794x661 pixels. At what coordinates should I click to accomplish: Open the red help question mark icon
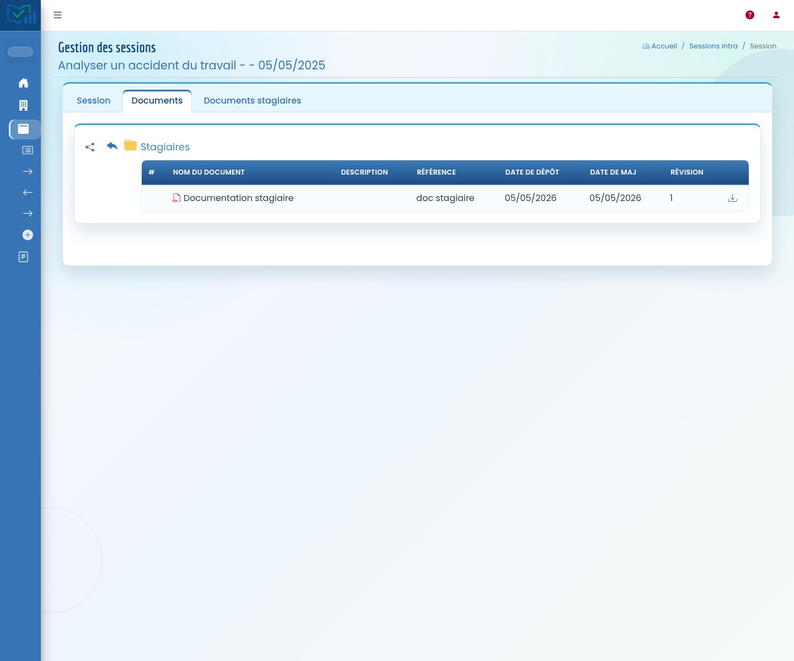pos(750,15)
